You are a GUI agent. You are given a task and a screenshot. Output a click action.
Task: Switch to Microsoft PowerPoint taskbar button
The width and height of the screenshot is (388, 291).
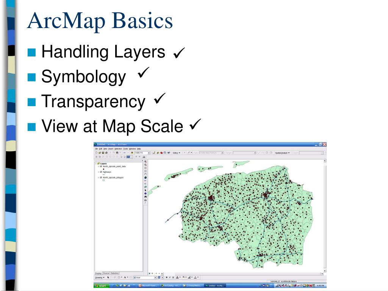(149, 286)
